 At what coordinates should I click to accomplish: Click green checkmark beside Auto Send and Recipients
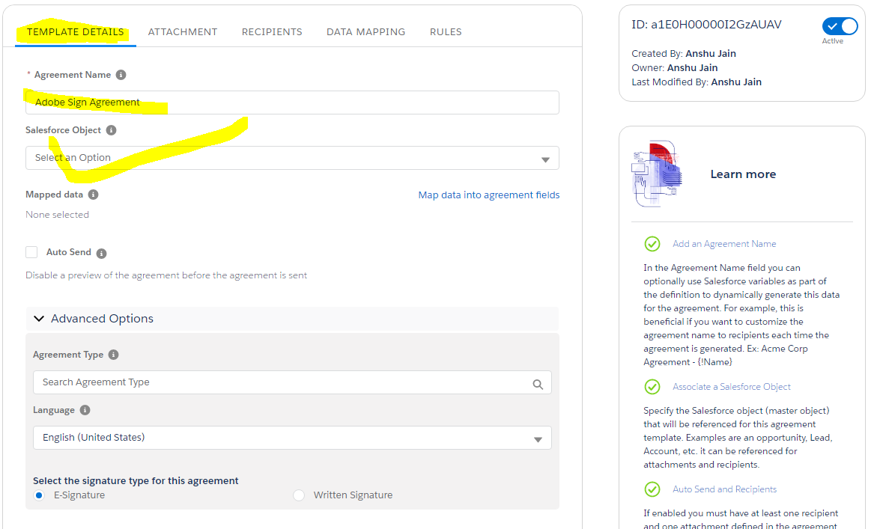(652, 489)
